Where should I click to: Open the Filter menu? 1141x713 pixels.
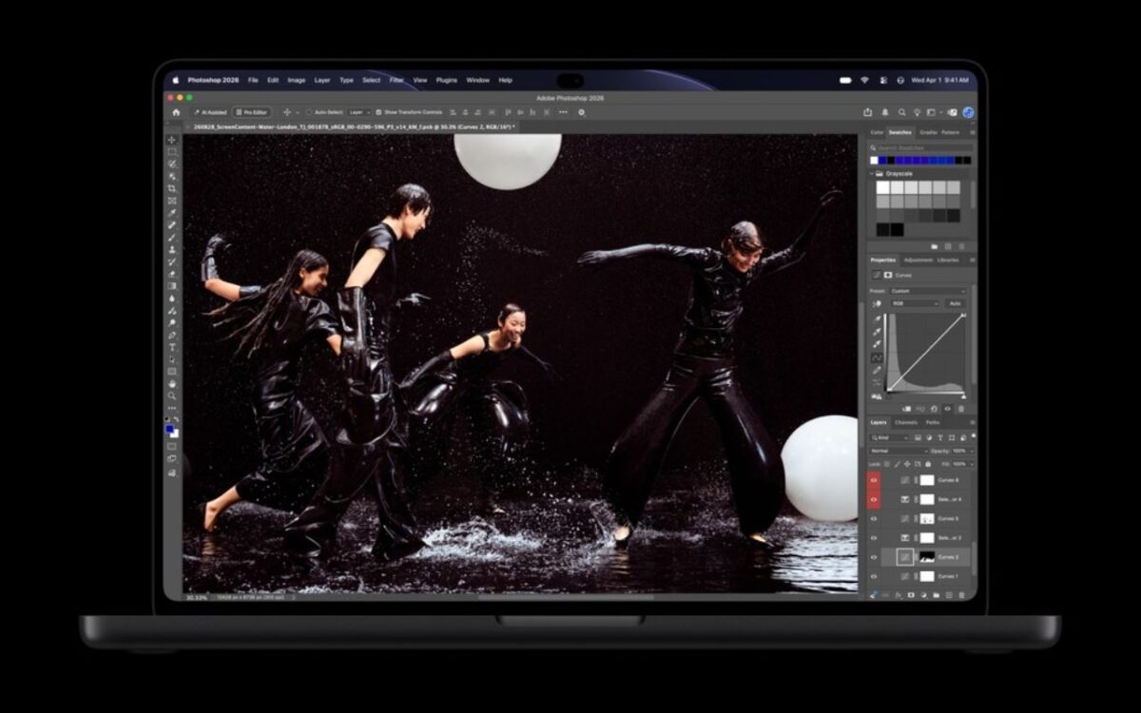pos(396,80)
